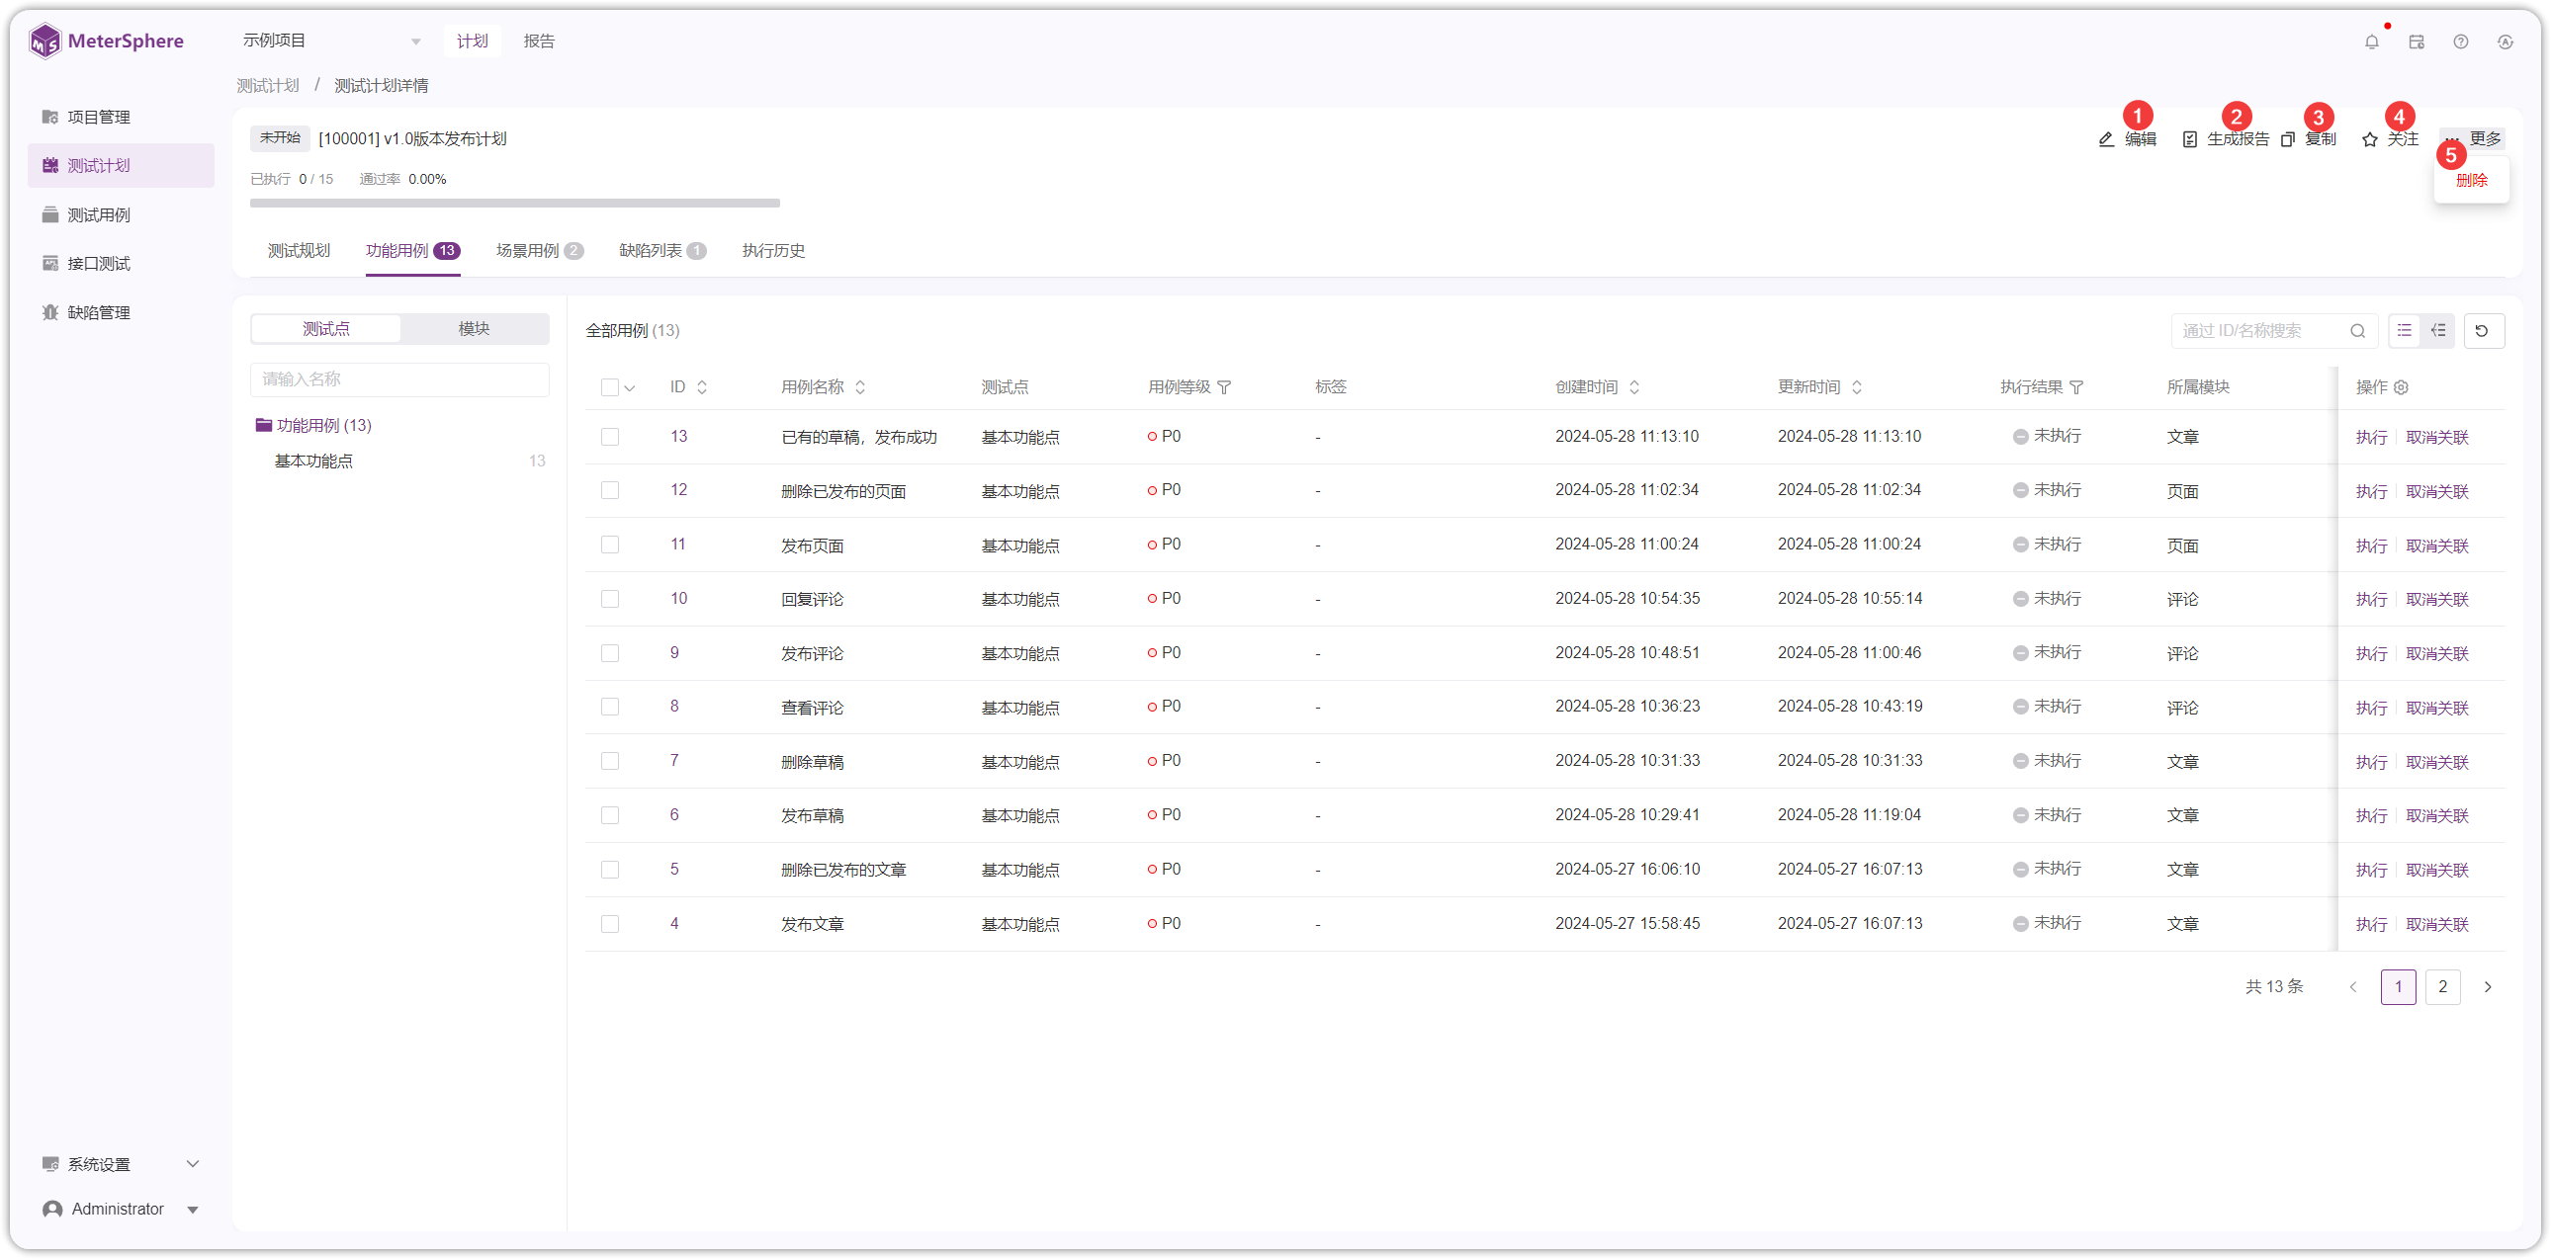This screenshot has height=1259, width=2551.
Task: Click 生成报告 button
Action: coord(2225,138)
